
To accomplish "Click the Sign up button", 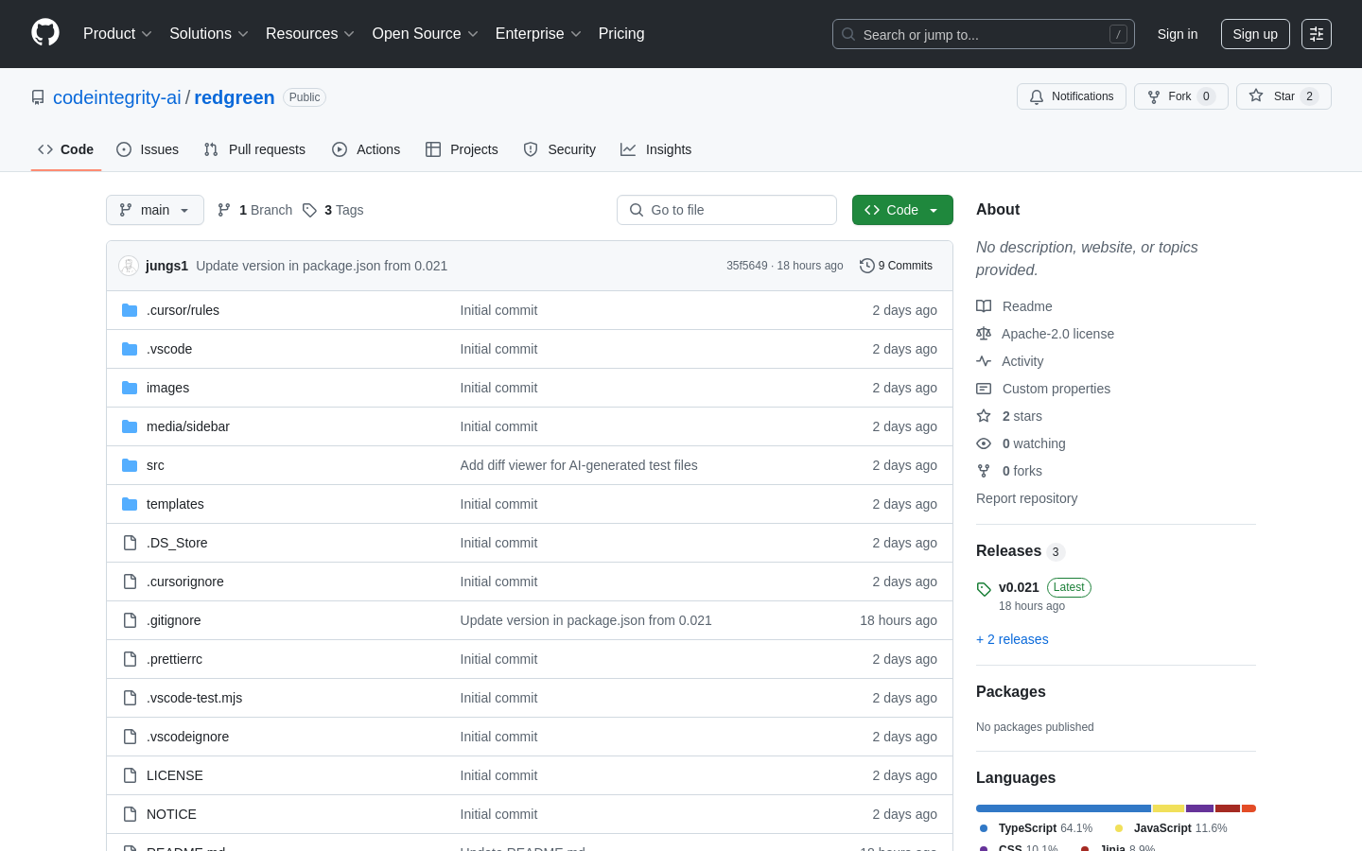I will (1255, 34).
